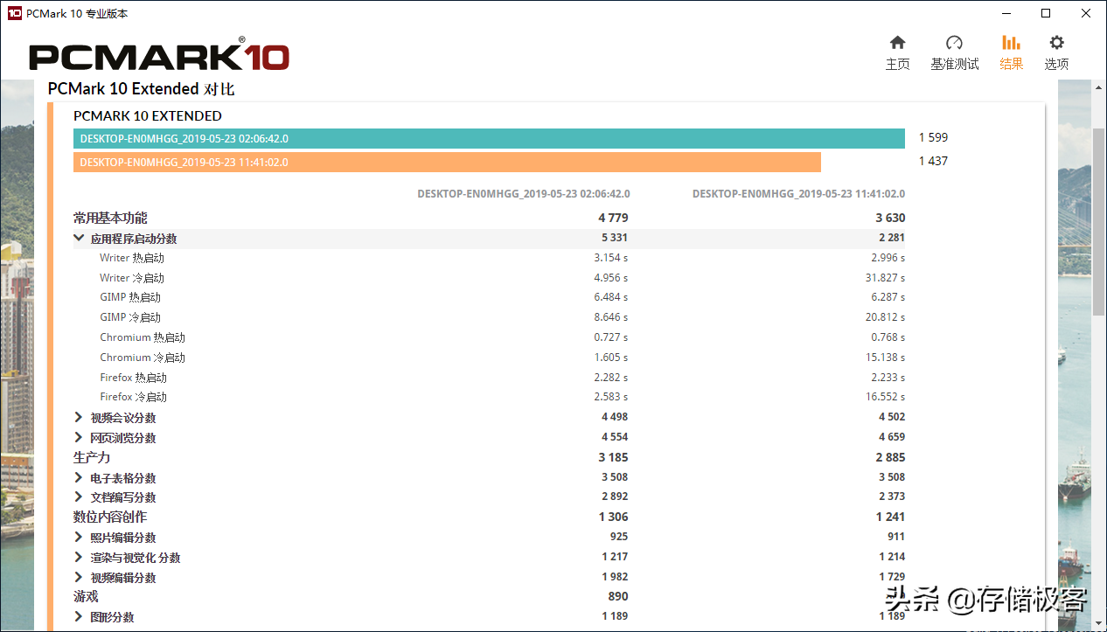Switch to the 结果 results view
The height and width of the screenshot is (632, 1107).
tap(1011, 52)
